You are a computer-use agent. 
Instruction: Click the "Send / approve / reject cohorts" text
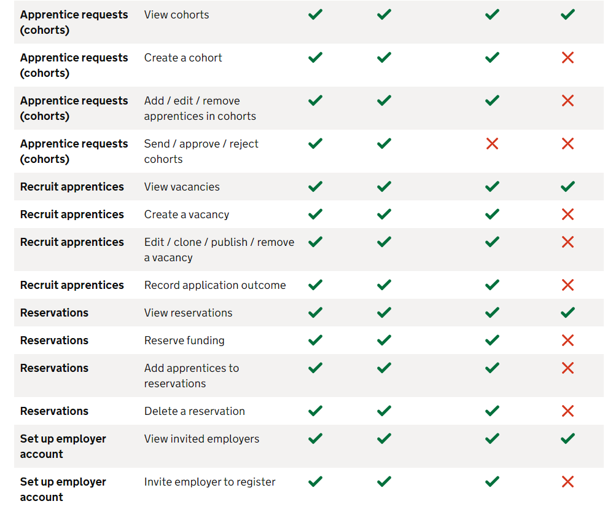(201, 151)
